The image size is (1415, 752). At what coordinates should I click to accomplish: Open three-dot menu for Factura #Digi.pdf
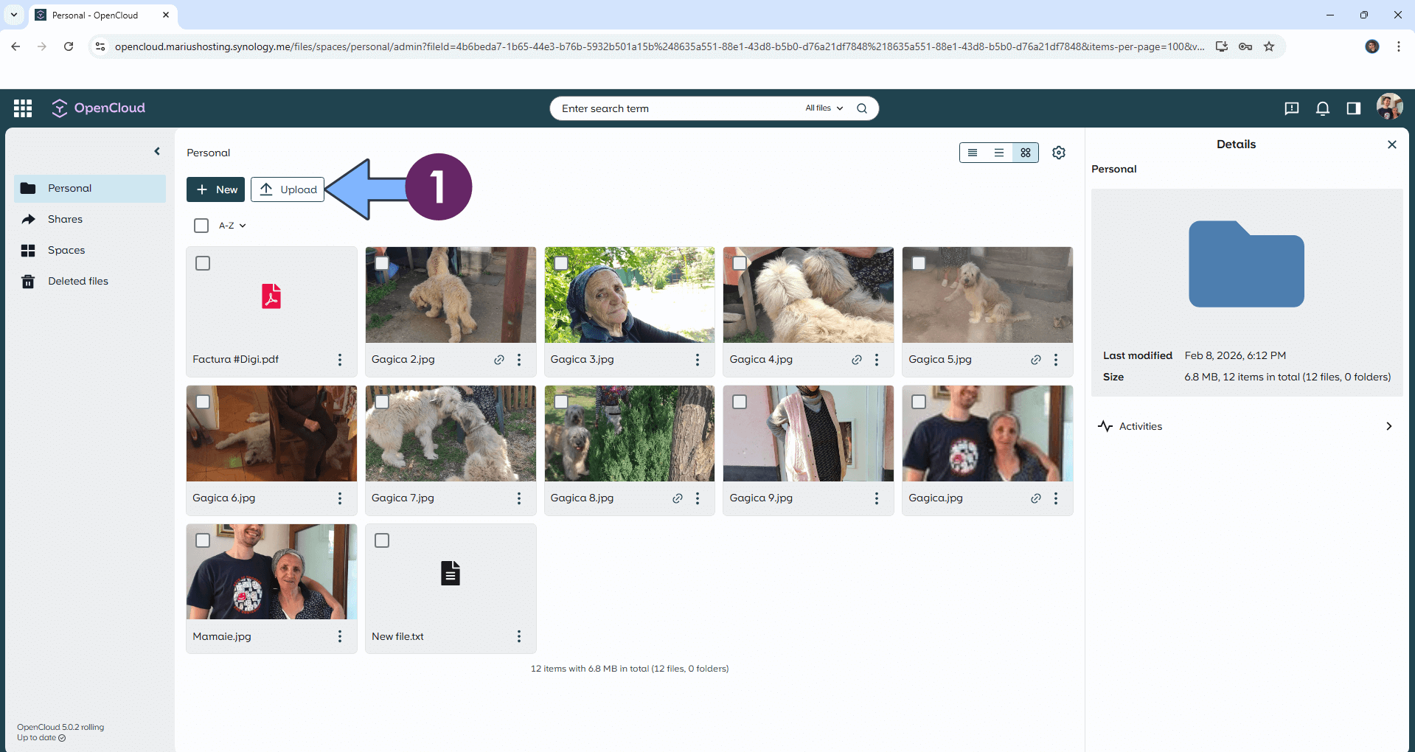tap(339, 360)
